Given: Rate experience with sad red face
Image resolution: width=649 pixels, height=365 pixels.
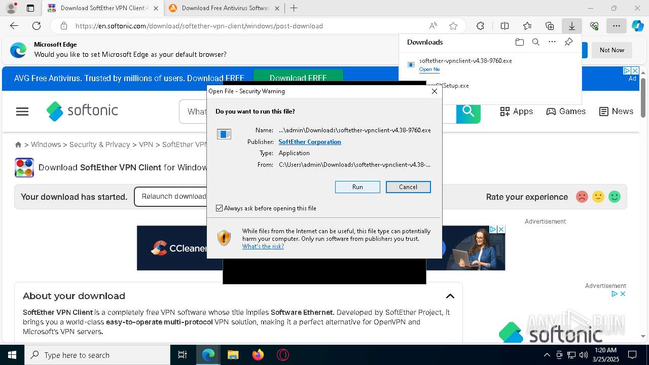Looking at the screenshot, I should [582, 197].
